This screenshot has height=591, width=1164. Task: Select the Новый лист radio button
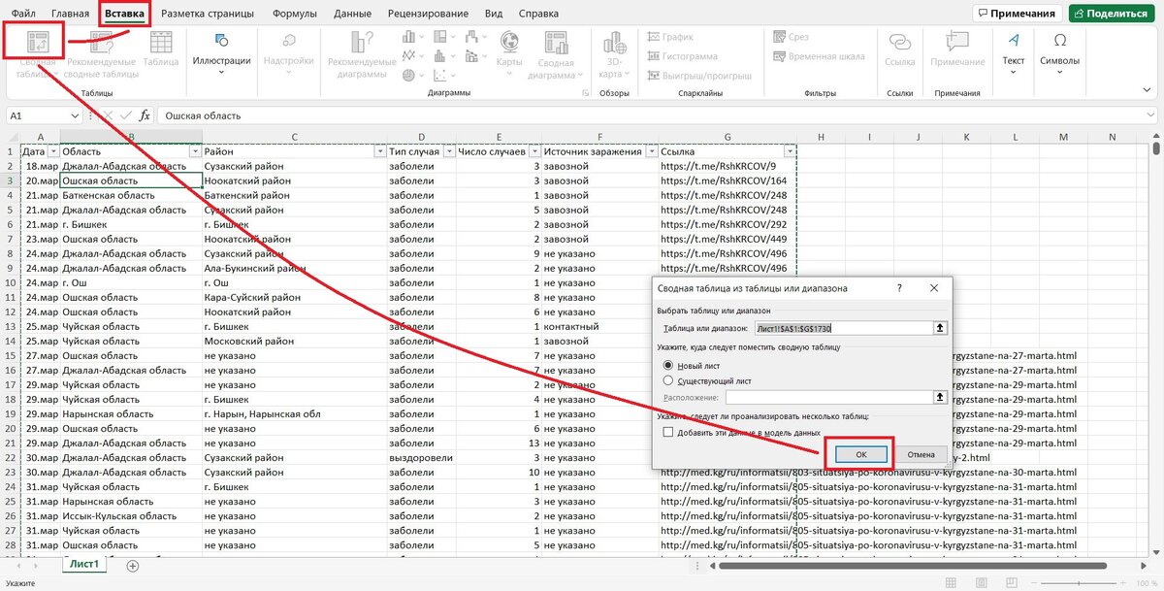tap(667, 365)
